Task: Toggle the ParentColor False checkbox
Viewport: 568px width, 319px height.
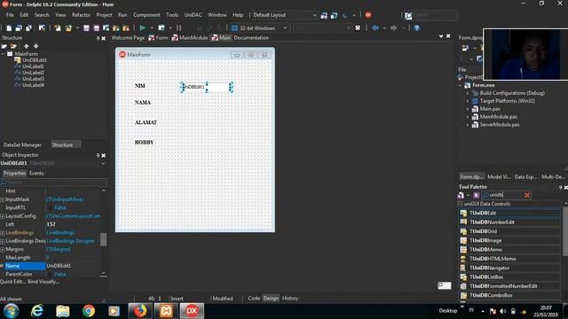Action: coord(51,274)
